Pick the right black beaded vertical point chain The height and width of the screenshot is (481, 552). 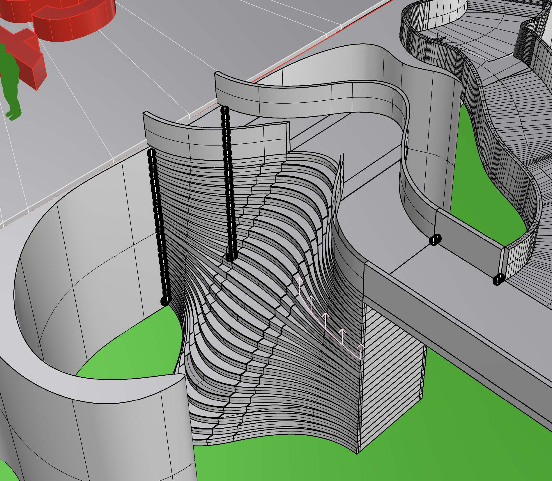click(x=229, y=183)
